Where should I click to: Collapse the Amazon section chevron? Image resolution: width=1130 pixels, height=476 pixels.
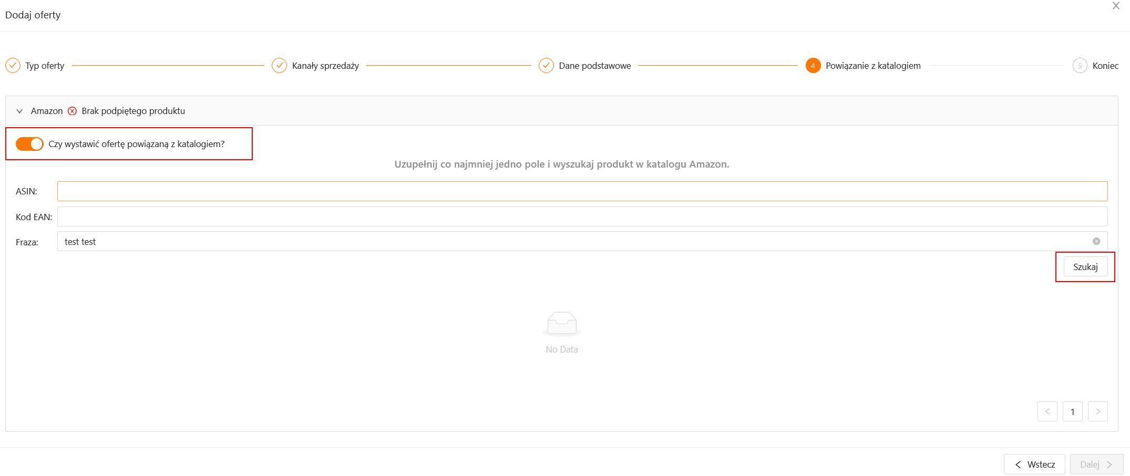tap(19, 111)
